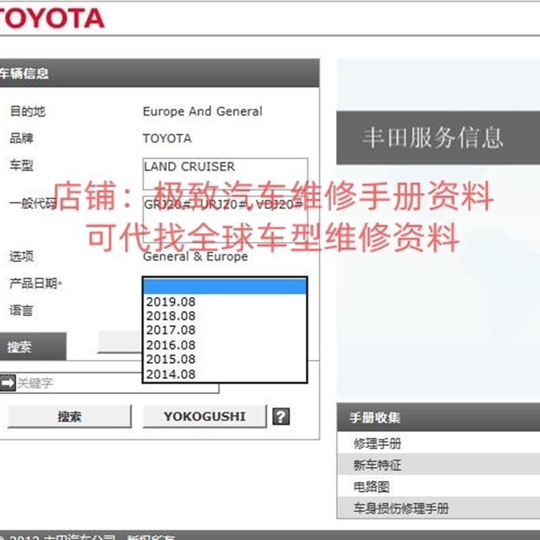This screenshot has height=540, width=540.
Task: Switch to the 搜索 tab
Action: pyautogui.click(x=32, y=346)
